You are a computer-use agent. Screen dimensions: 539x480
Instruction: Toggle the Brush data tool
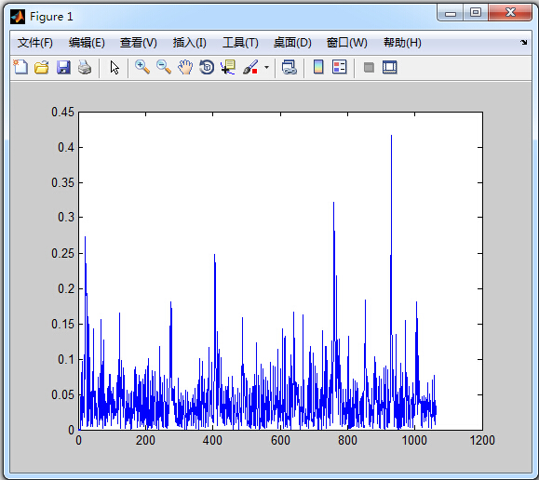point(250,67)
